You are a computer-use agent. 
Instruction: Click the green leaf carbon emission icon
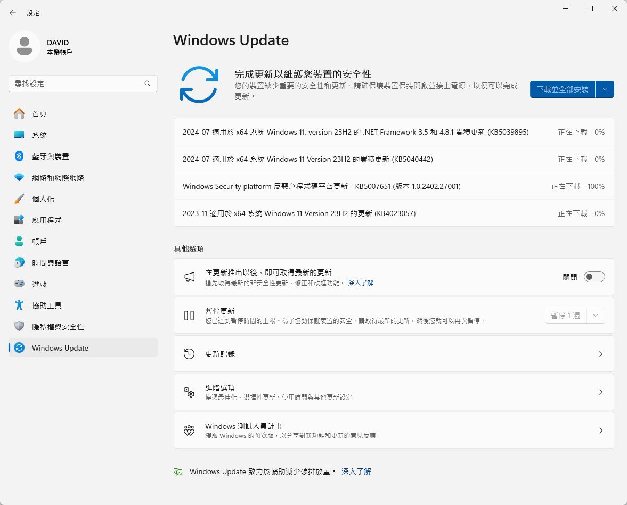point(178,472)
